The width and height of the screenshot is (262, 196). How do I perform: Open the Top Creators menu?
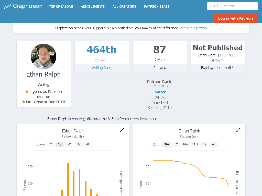(x=61, y=6)
